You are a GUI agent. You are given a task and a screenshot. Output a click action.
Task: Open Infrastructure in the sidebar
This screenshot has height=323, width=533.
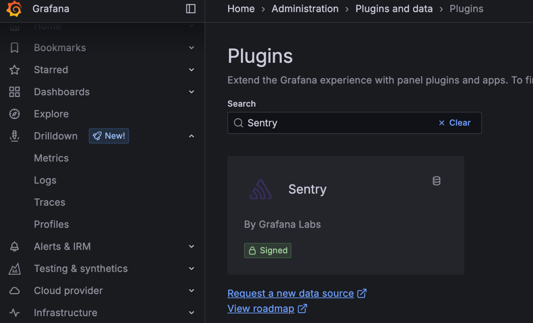65,313
